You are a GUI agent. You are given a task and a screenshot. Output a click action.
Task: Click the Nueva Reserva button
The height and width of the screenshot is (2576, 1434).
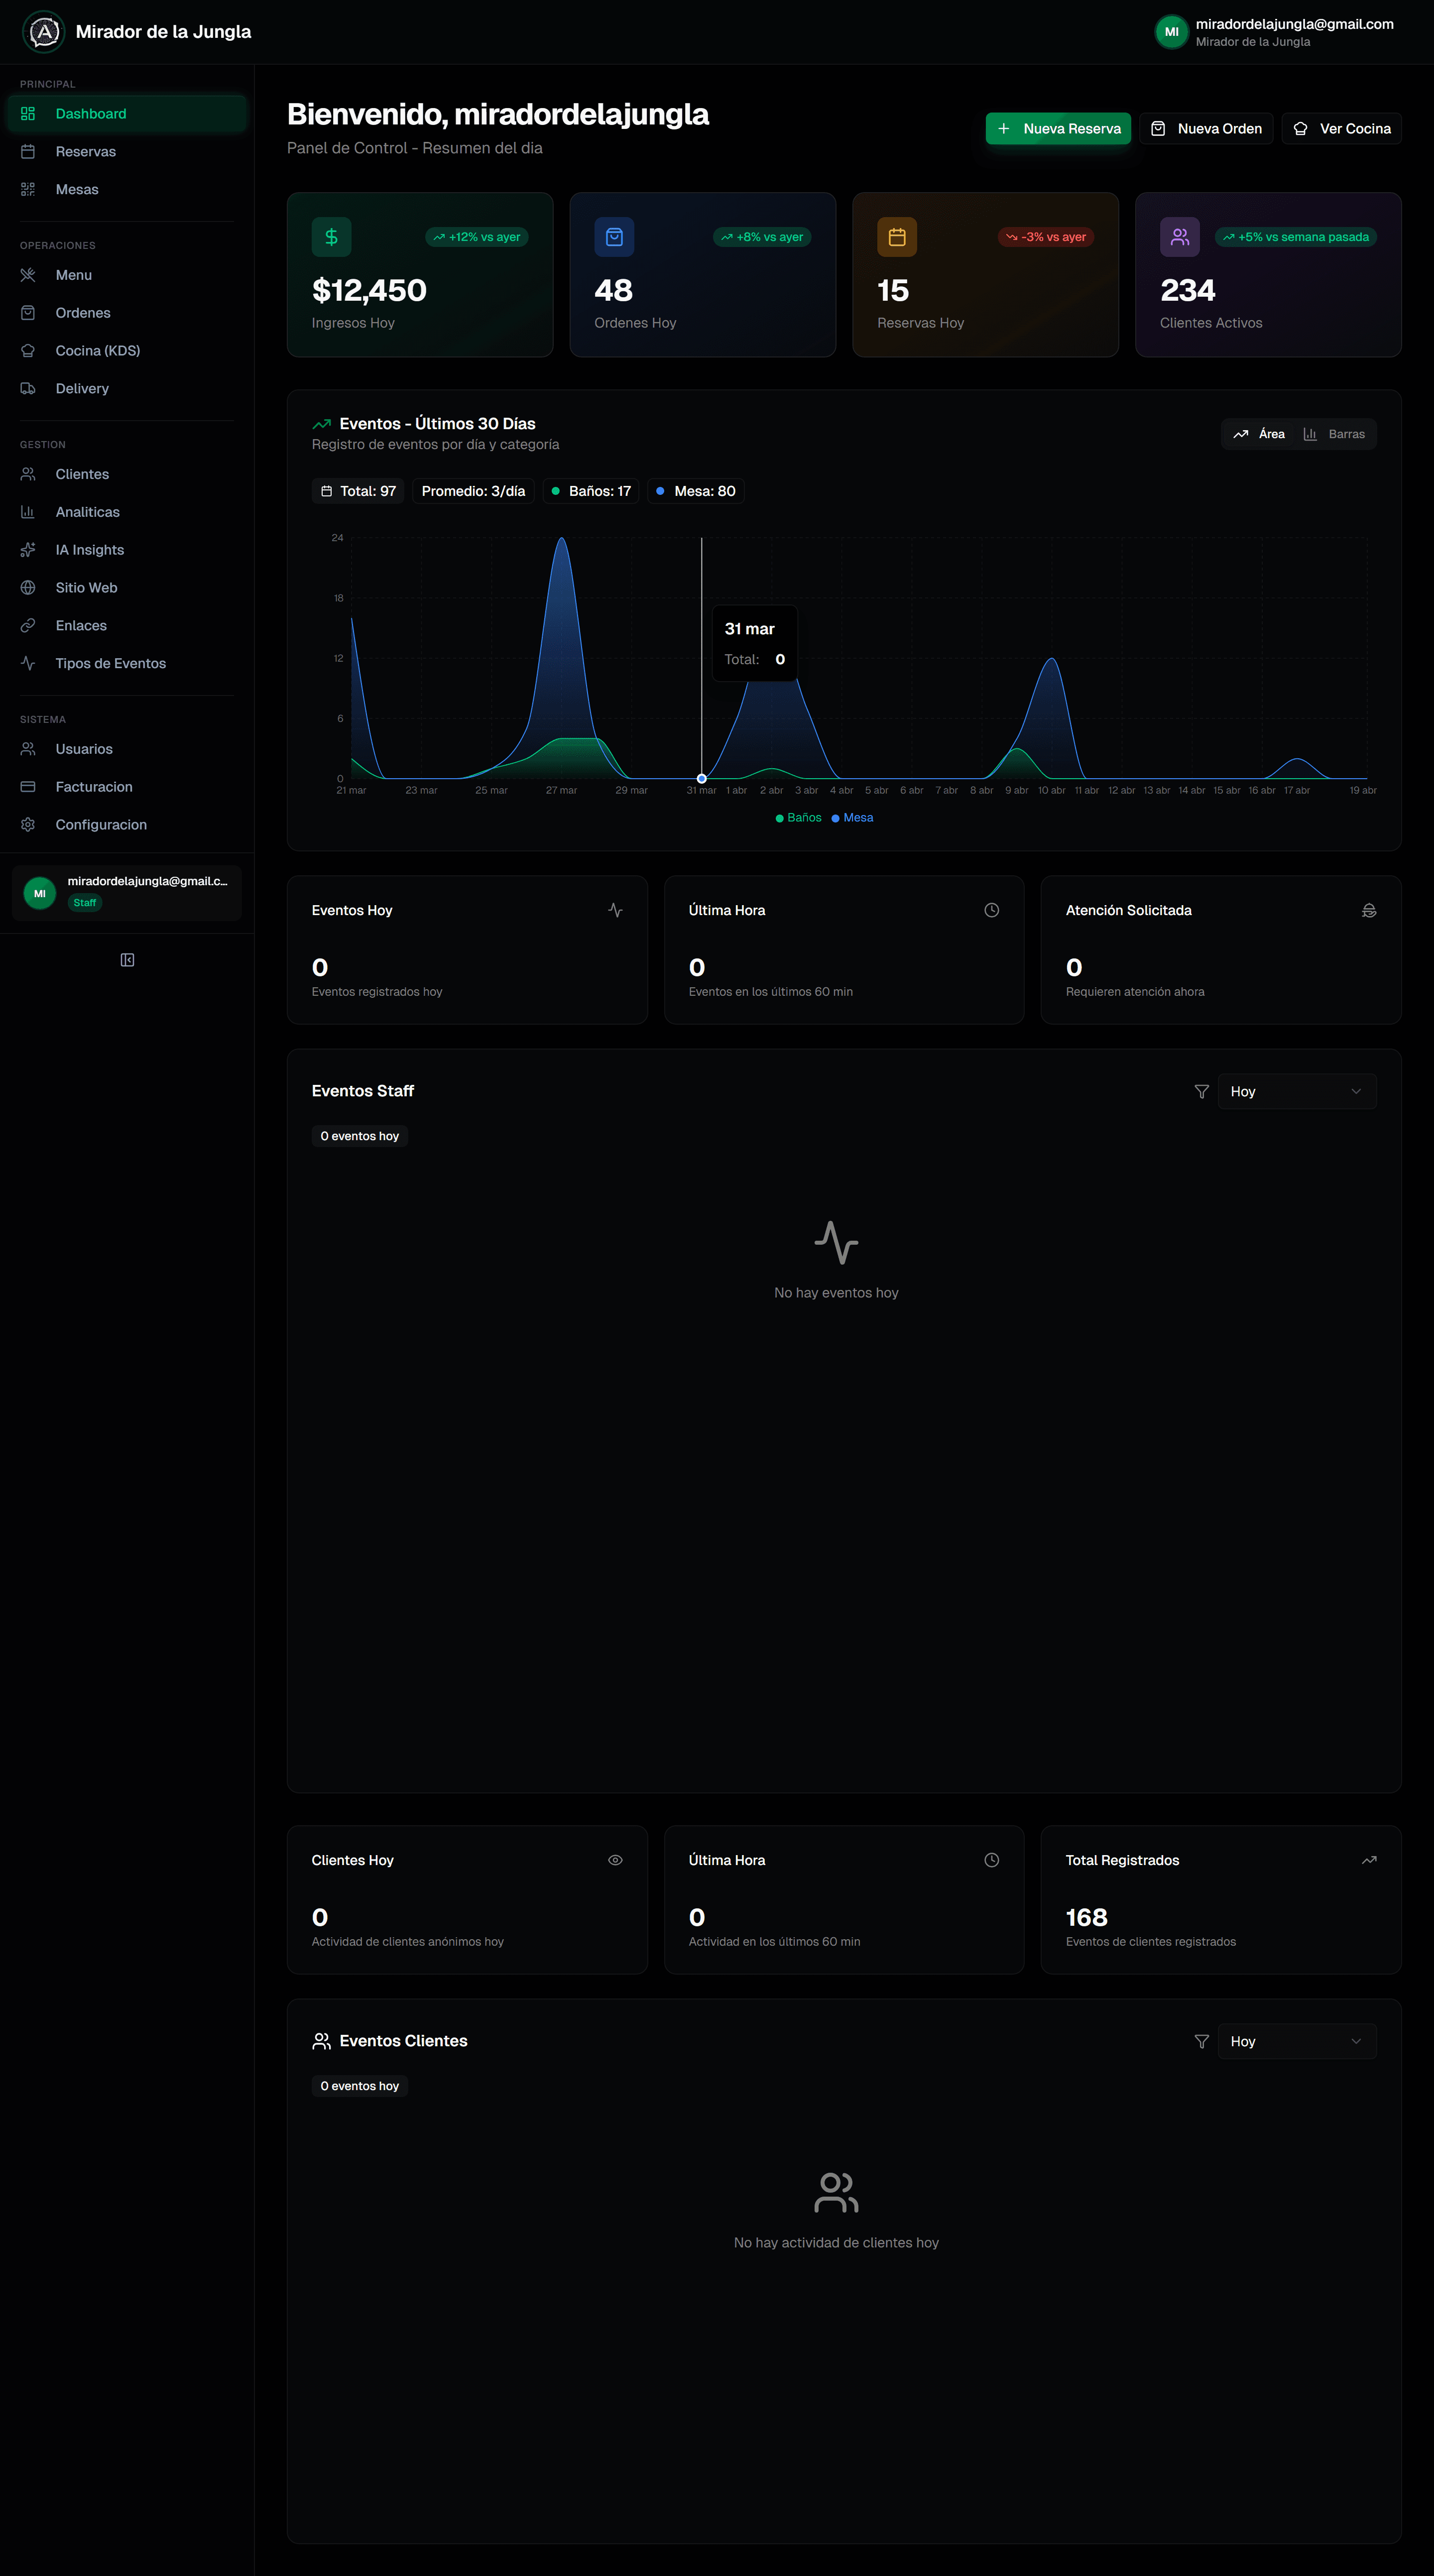click(x=1058, y=129)
